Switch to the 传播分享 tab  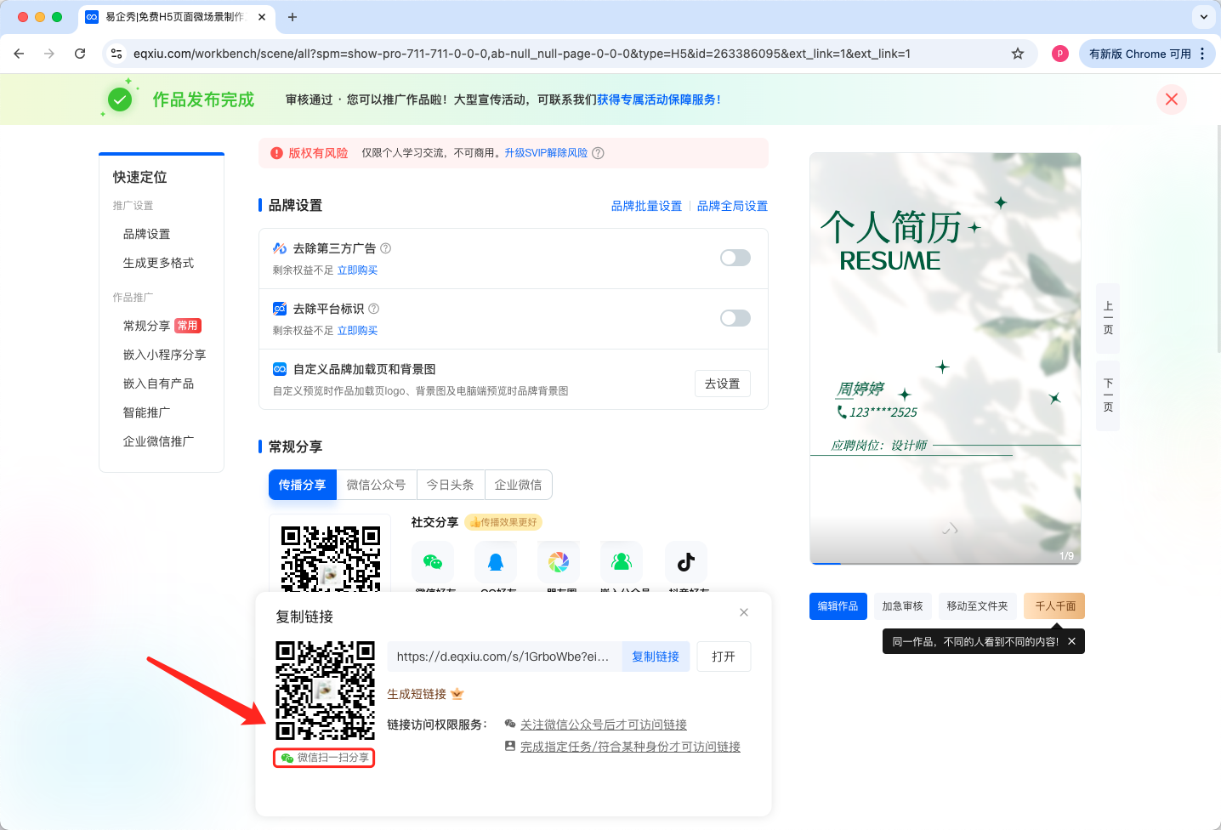(x=303, y=485)
